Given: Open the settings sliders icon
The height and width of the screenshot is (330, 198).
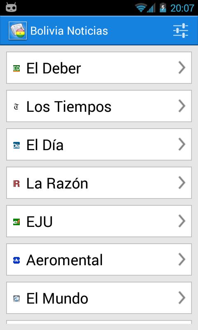Looking at the screenshot, I should pos(181,31).
